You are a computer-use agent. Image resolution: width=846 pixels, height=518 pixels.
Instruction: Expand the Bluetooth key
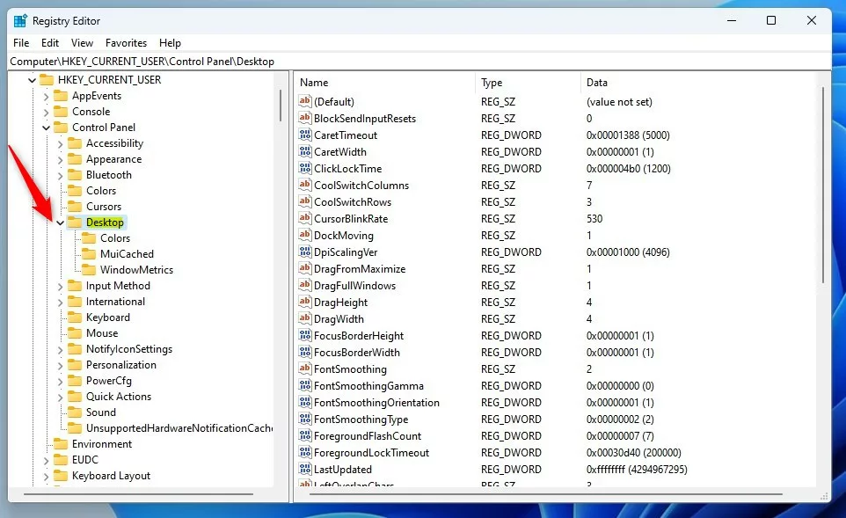click(x=60, y=175)
